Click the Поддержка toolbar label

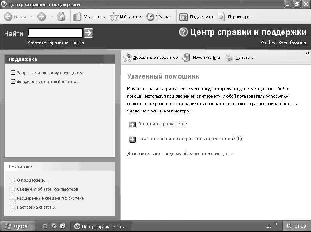[x=201, y=17]
